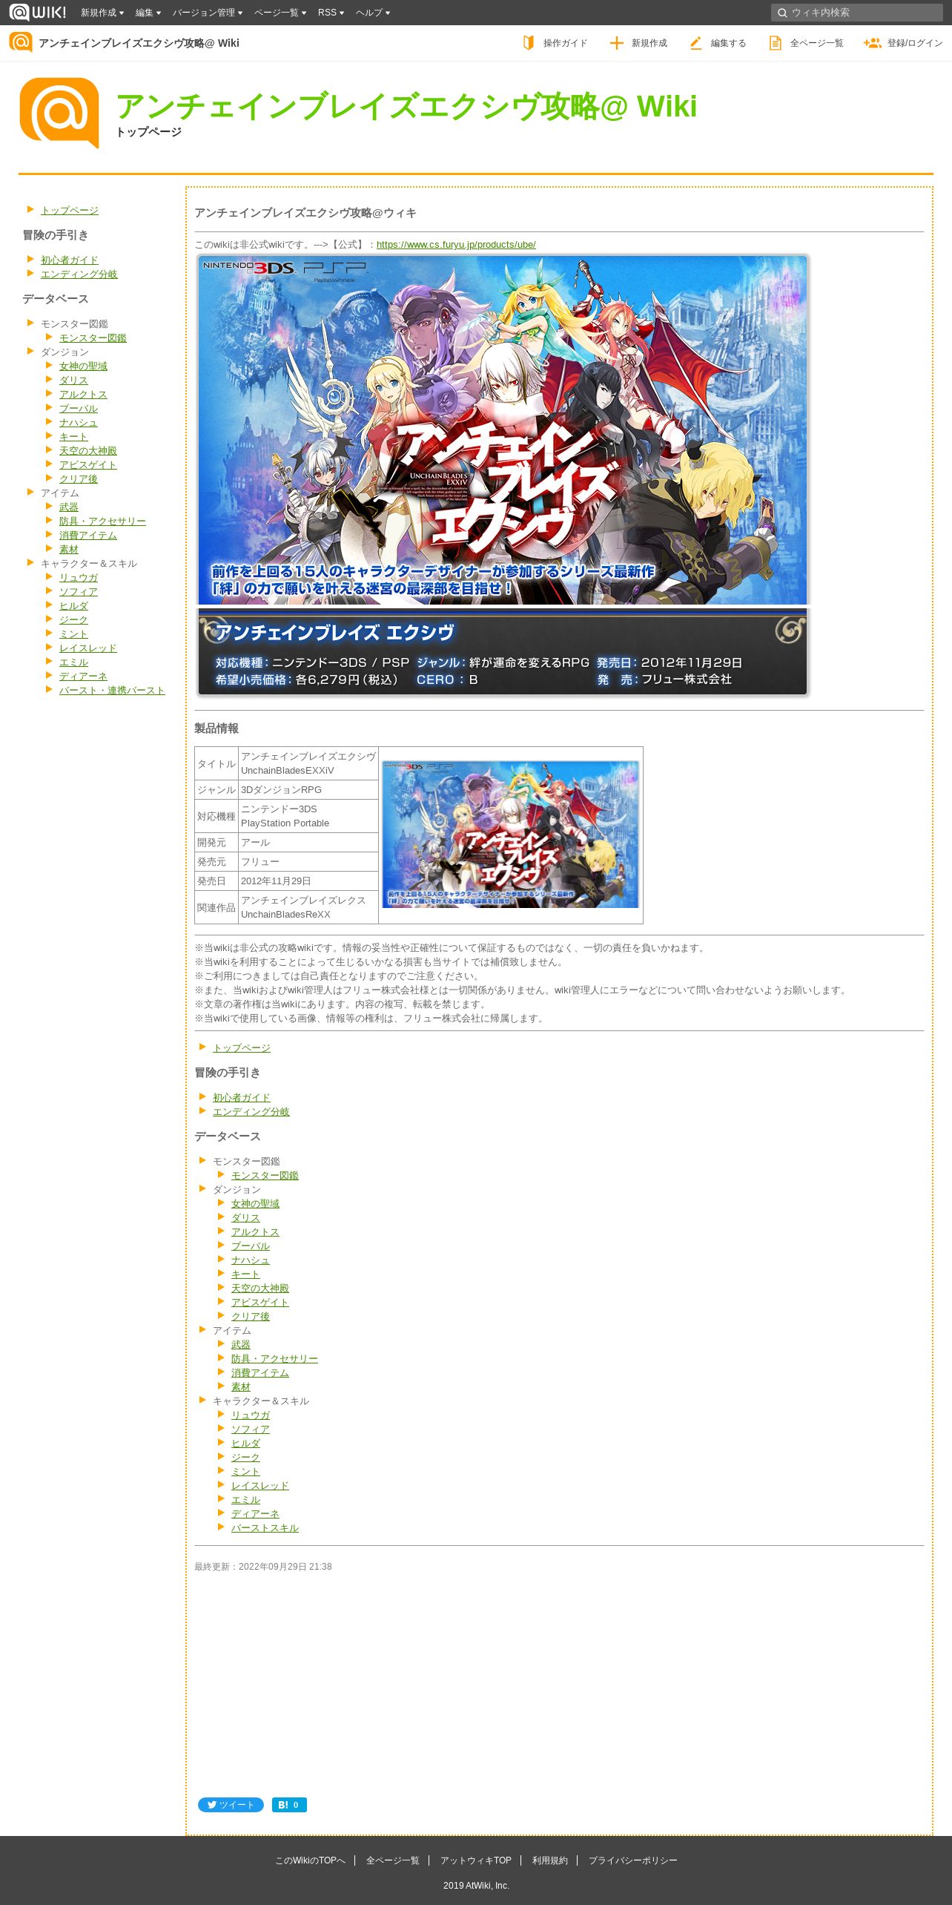Viewport: 952px width, 1905px height.
Task: Open トップページ link in main content
Action: (x=242, y=1048)
